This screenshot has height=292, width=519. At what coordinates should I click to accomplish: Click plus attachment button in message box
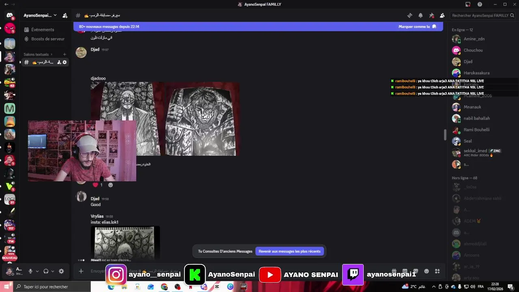point(81,271)
